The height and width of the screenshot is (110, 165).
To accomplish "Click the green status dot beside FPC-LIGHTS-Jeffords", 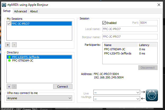I will pyautogui.click(x=9, y=57).
